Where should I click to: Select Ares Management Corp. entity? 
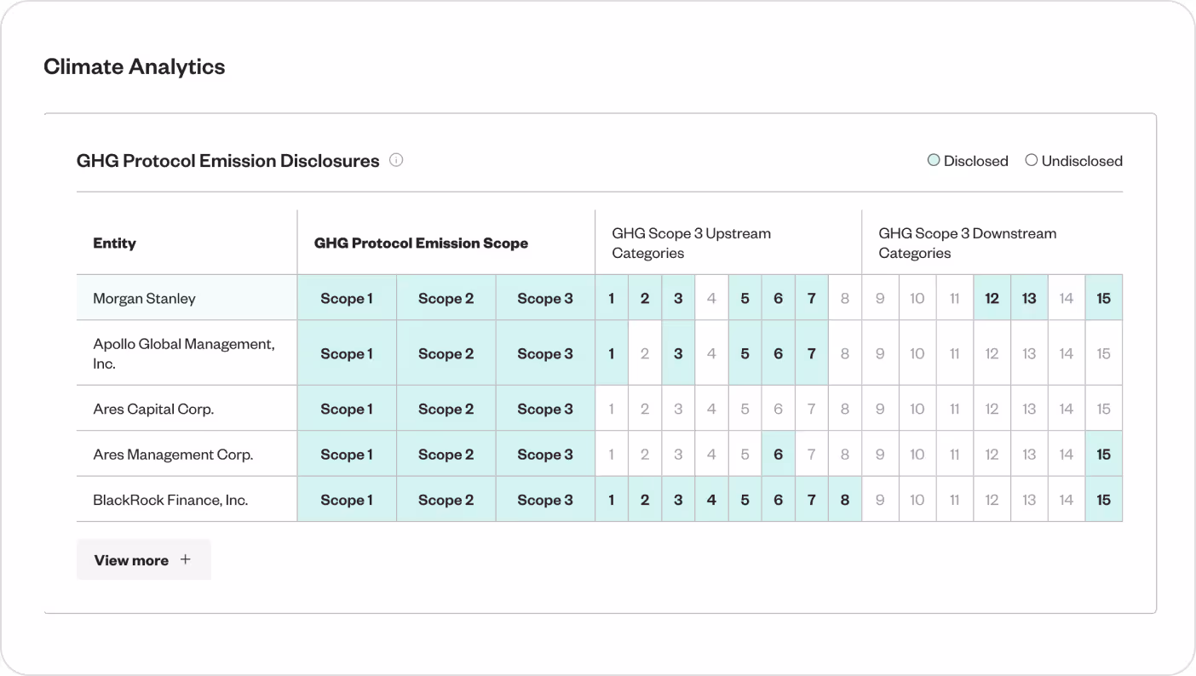187,455
